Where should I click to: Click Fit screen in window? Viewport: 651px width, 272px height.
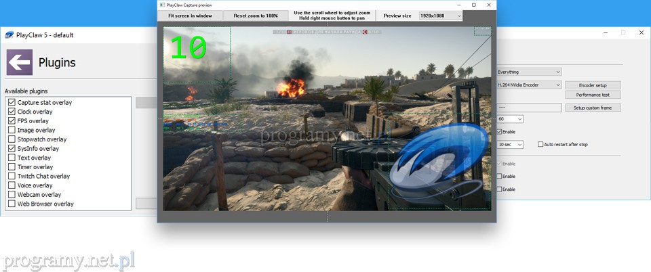191,15
